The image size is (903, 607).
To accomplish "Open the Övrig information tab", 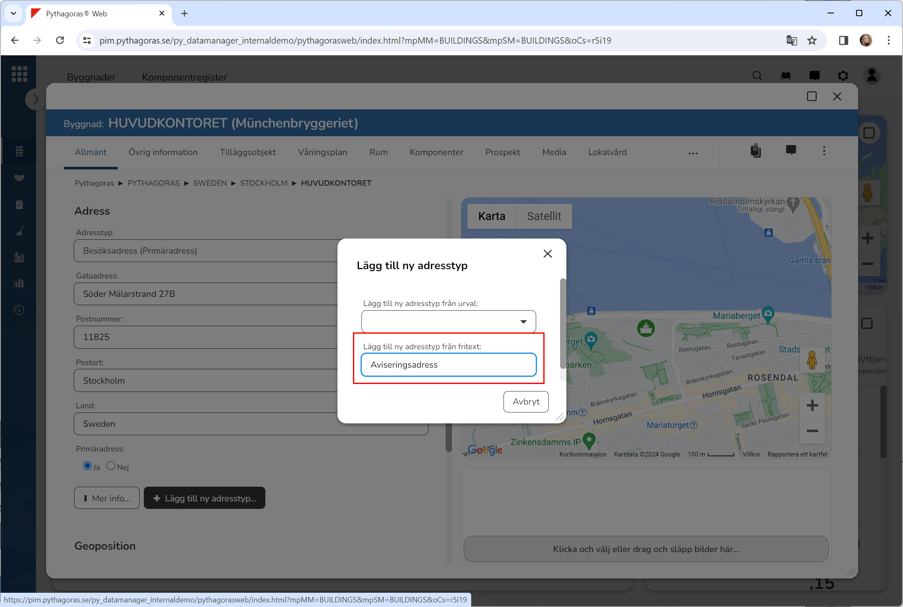I will coord(163,152).
